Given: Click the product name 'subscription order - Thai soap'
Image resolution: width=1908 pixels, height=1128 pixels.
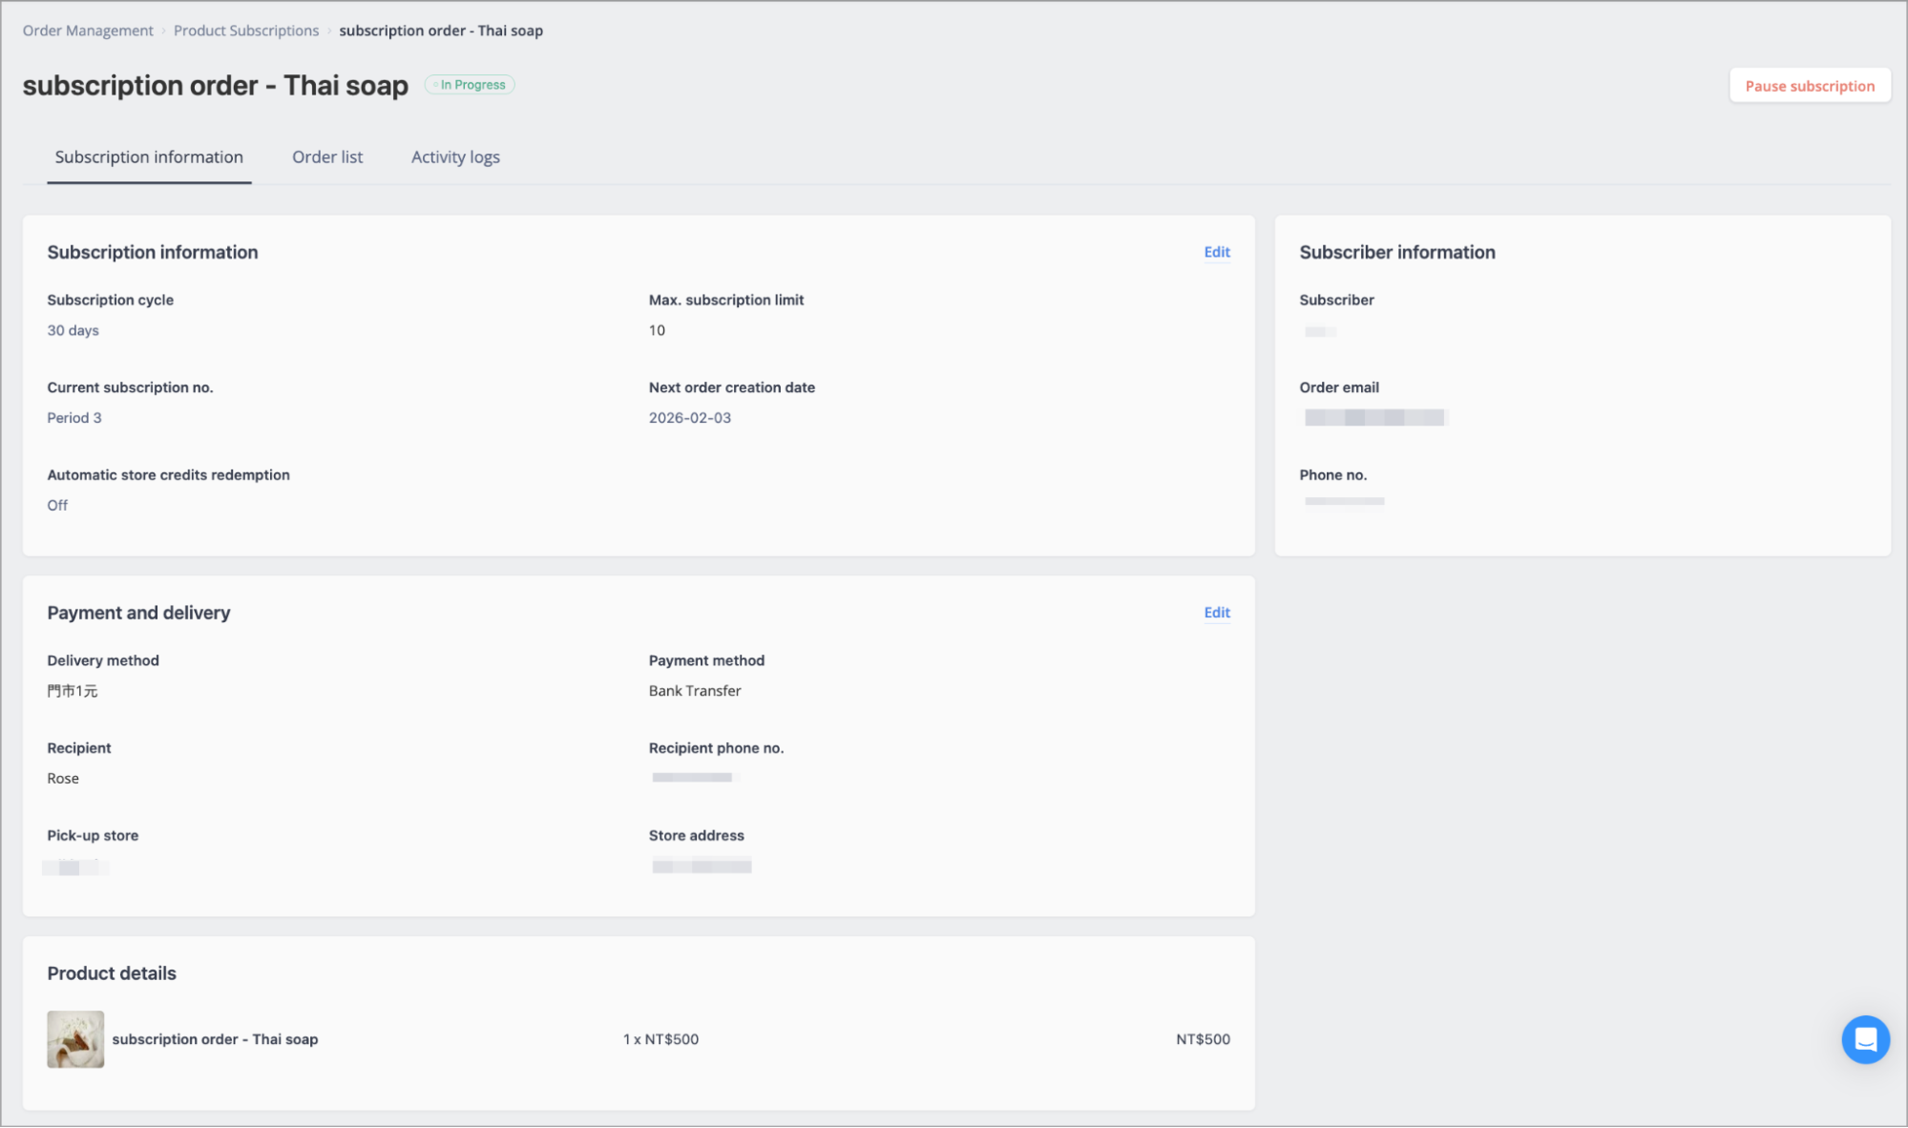Looking at the screenshot, I should pyautogui.click(x=215, y=1039).
